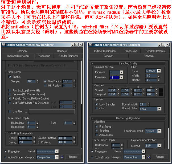Select ActiveShade radio in right window
This screenshot has width=172, height=164.
92,157
